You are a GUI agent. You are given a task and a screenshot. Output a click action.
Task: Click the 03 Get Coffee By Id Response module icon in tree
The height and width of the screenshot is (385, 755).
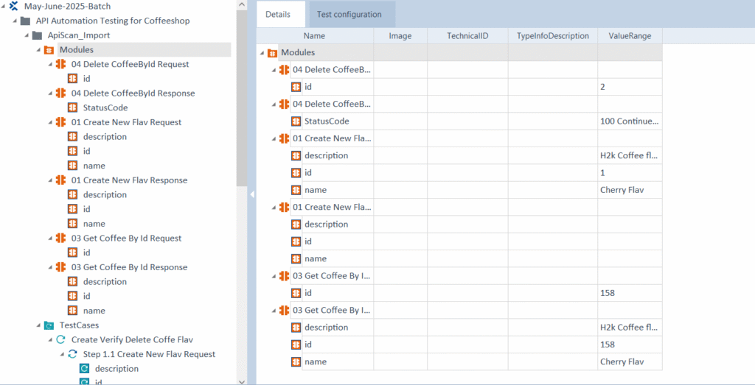[60, 267]
